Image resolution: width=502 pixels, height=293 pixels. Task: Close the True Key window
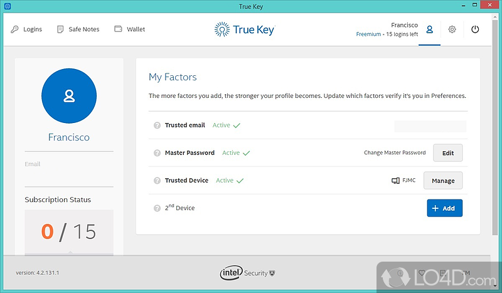tap(490, 5)
